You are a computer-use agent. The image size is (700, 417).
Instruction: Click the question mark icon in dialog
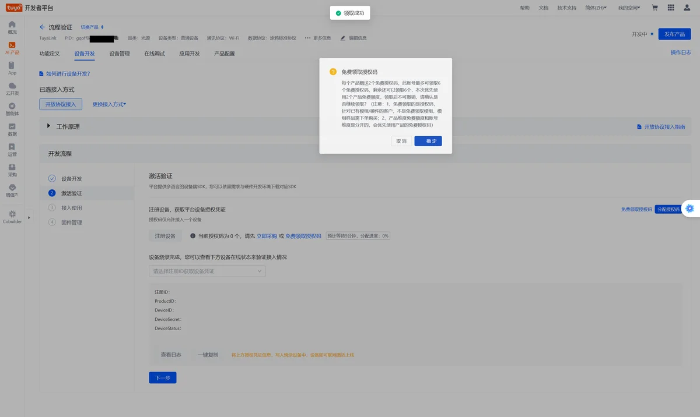coord(333,72)
